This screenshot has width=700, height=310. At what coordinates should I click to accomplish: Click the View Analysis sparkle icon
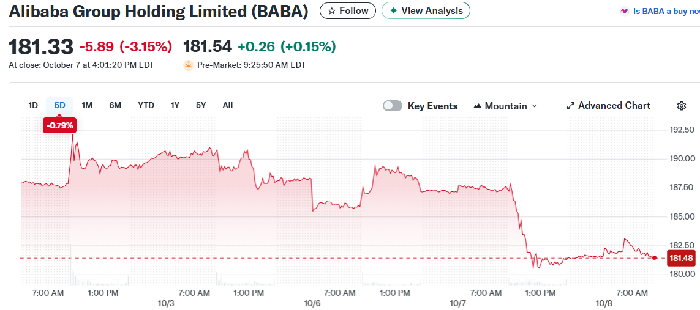click(x=394, y=11)
